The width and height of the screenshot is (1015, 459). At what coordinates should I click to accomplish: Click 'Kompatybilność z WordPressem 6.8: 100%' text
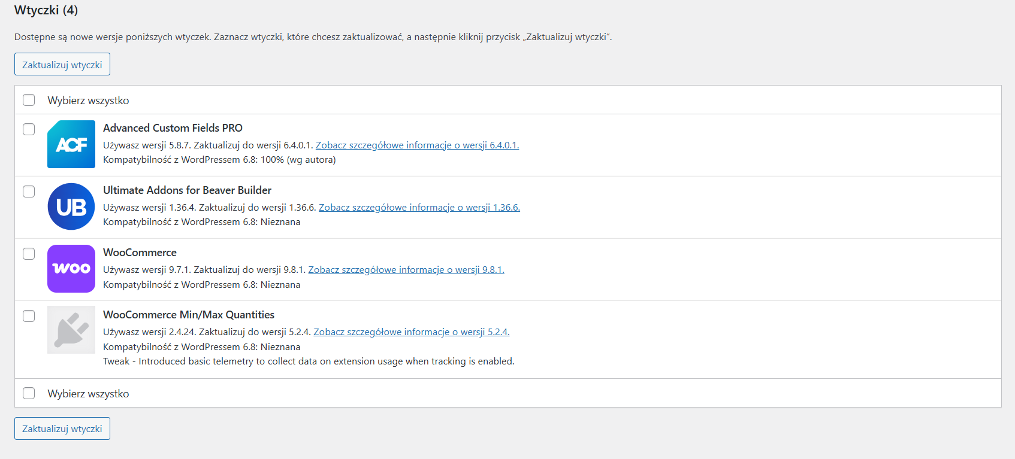(219, 160)
